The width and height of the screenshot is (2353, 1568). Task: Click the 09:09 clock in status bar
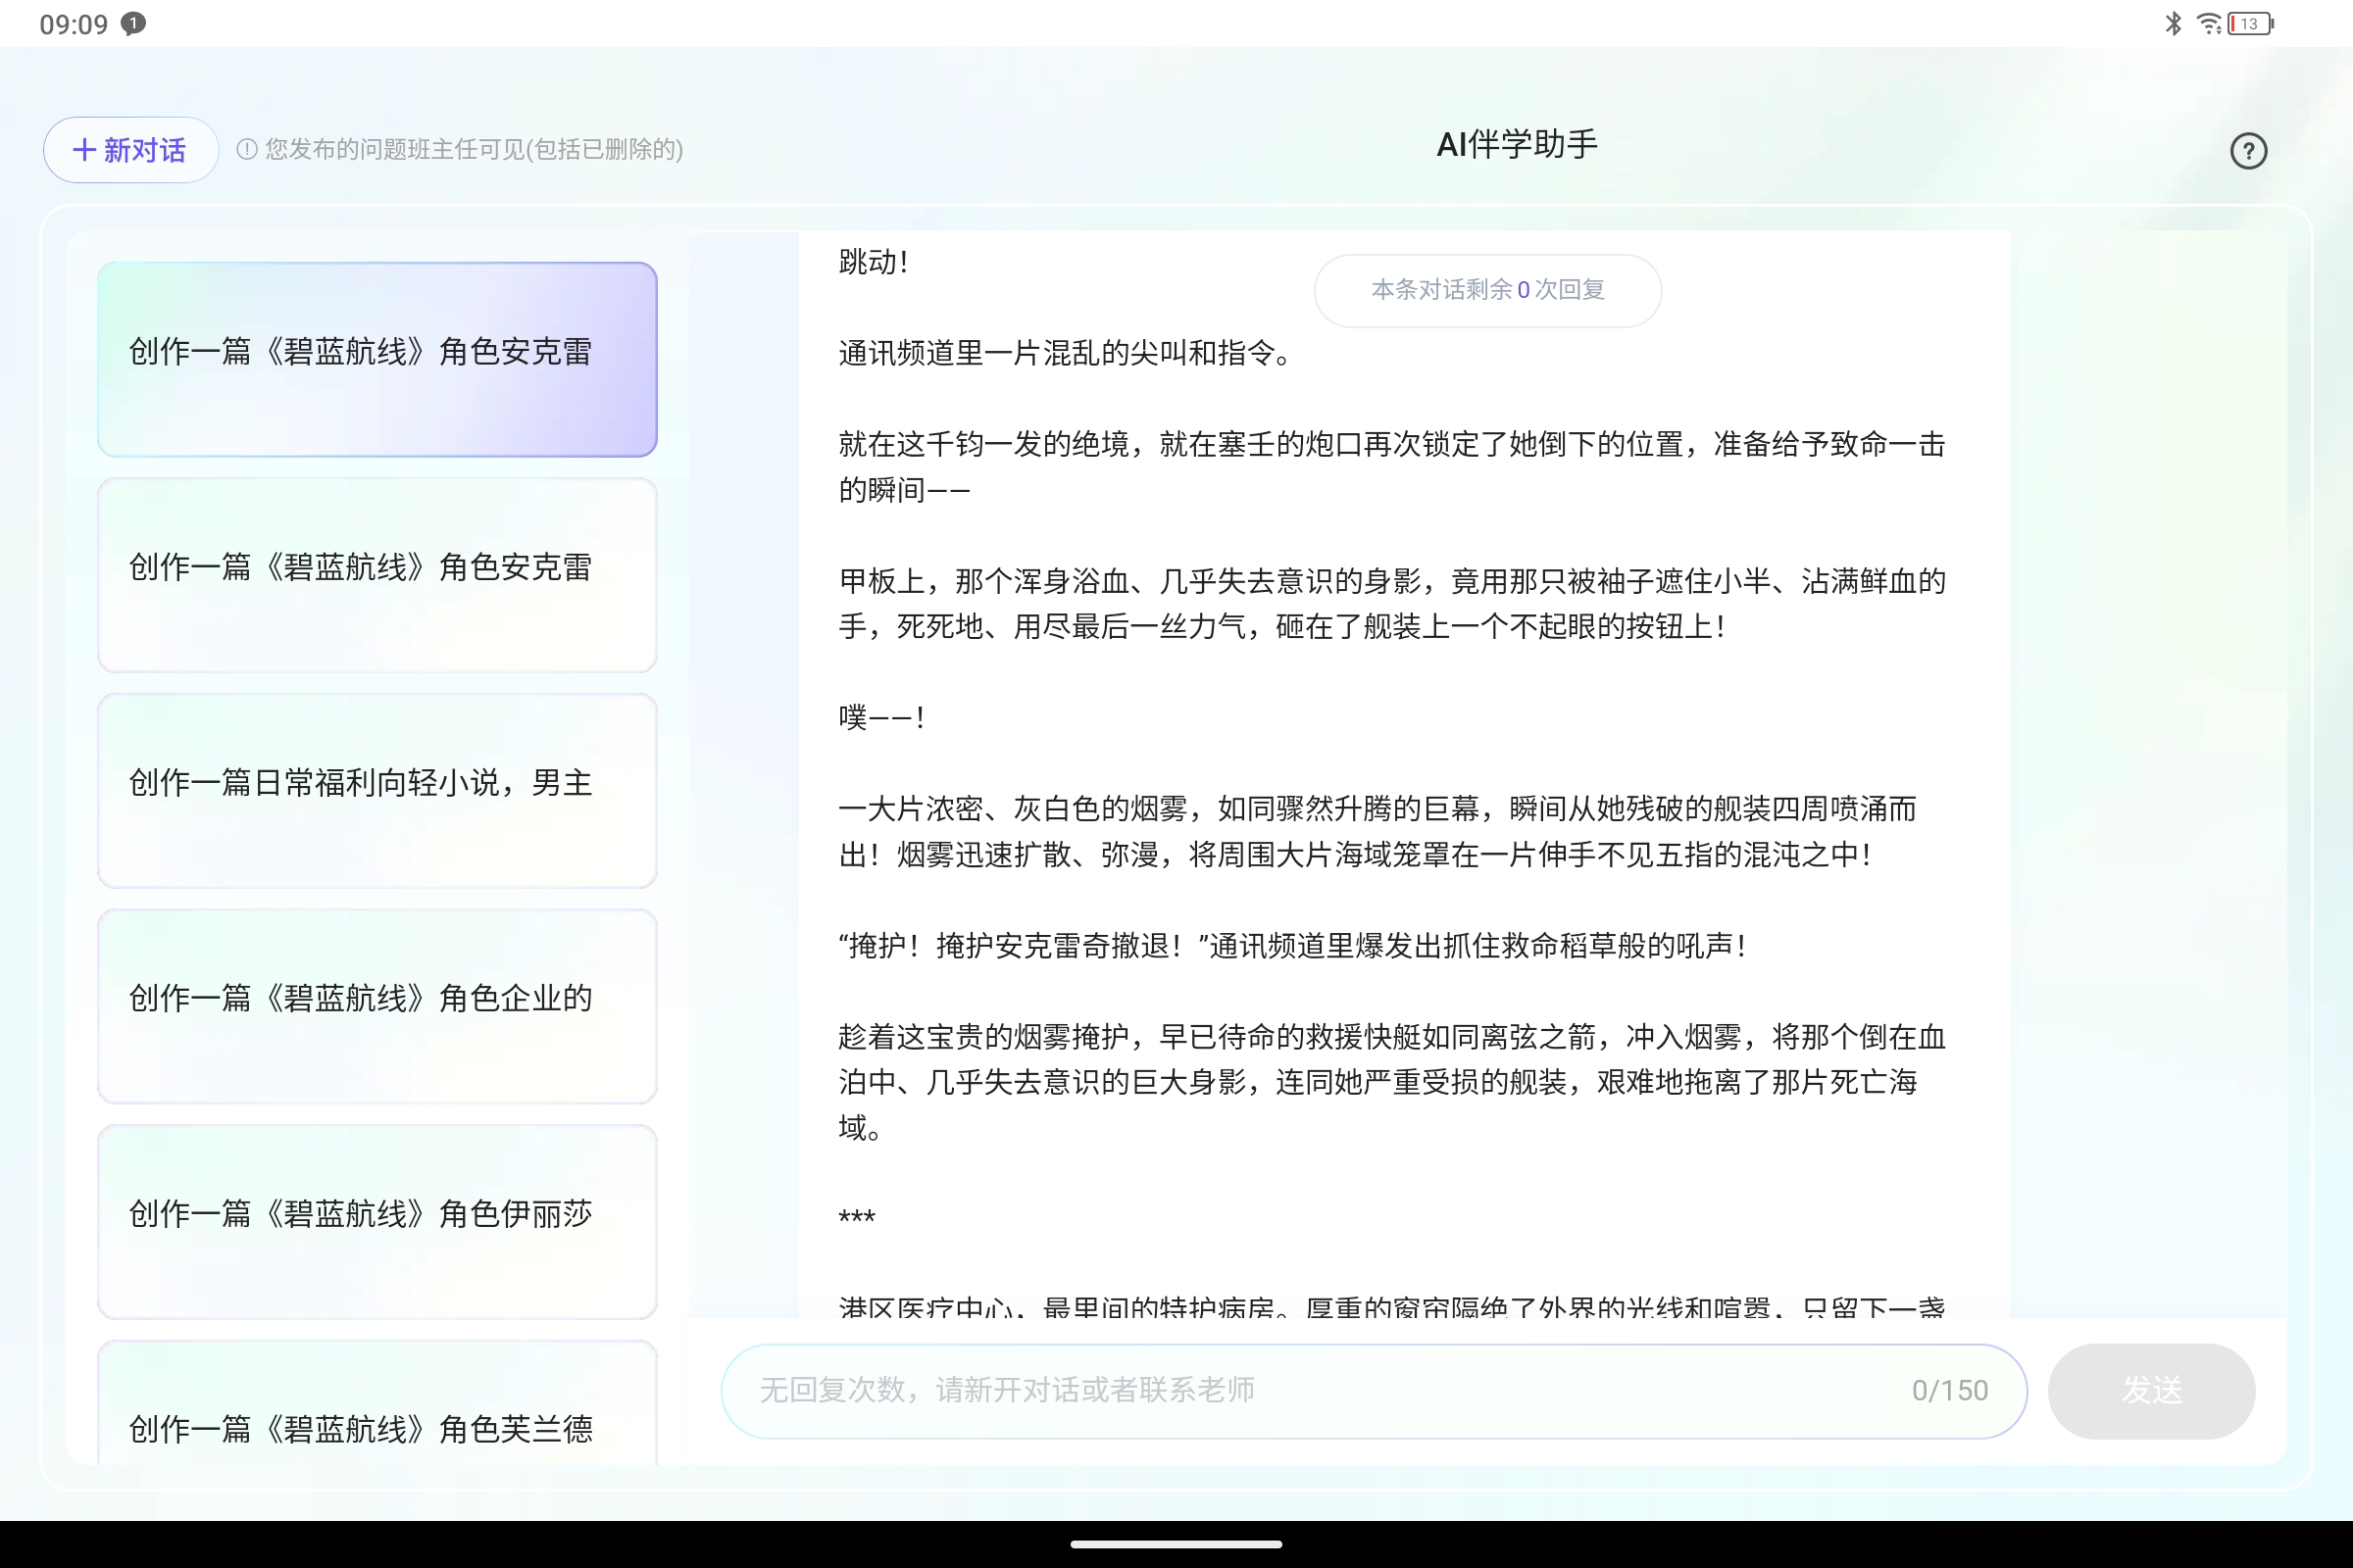(x=73, y=24)
